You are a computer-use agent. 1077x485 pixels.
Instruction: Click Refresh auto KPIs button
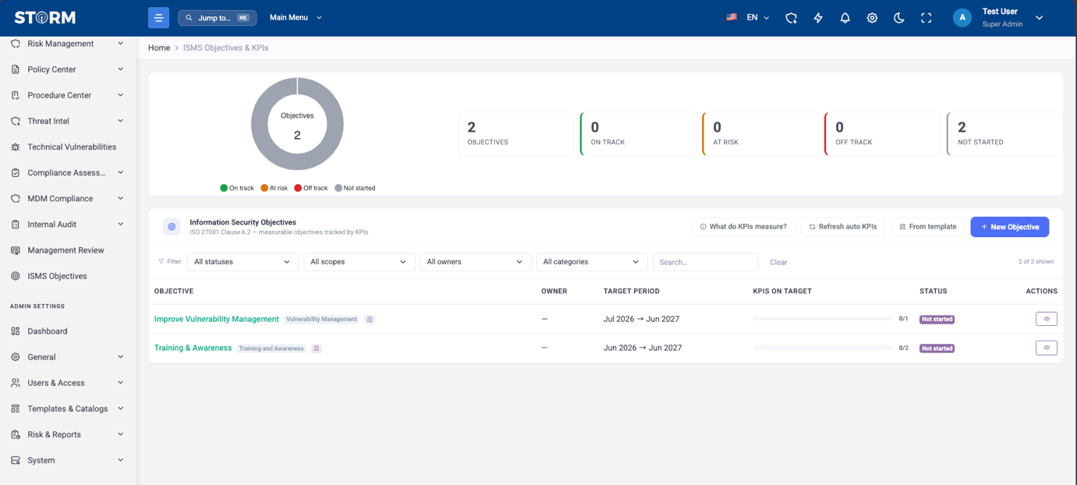coord(842,227)
